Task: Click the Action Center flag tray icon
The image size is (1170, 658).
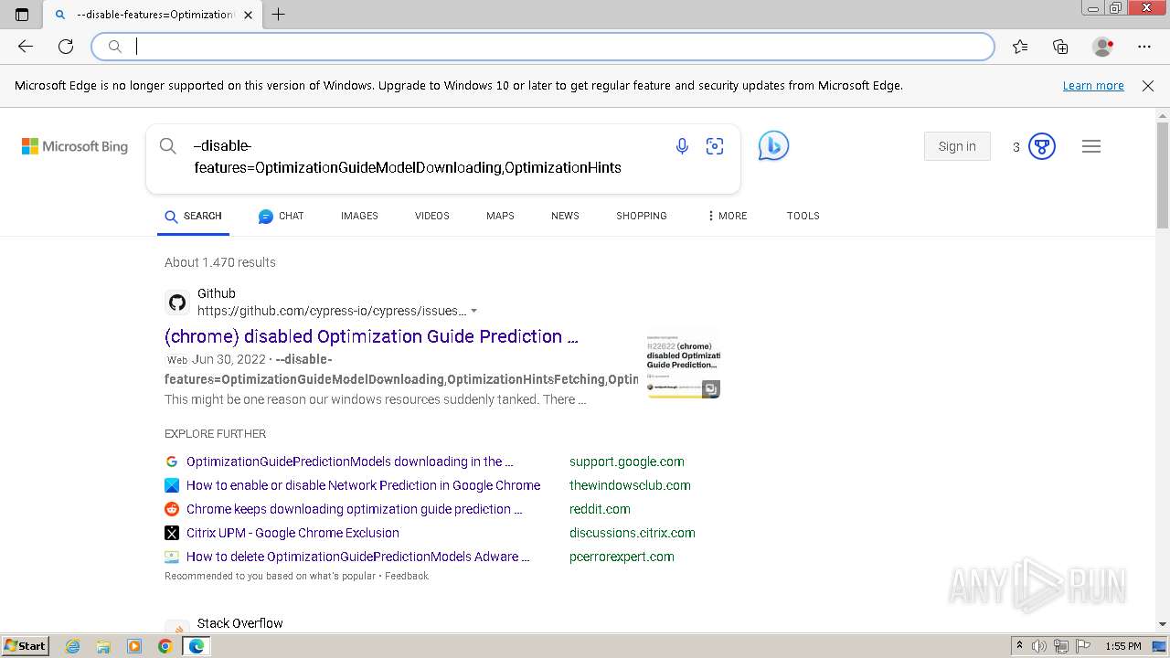Action: pos(1082,646)
